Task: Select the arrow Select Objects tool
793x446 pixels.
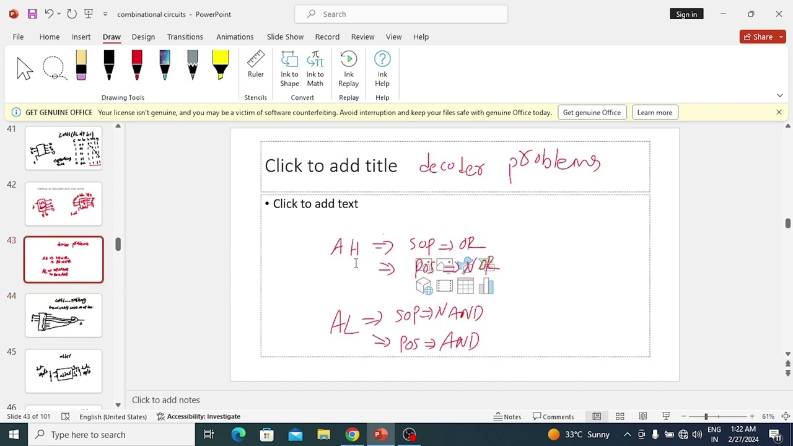Action: click(x=25, y=68)
